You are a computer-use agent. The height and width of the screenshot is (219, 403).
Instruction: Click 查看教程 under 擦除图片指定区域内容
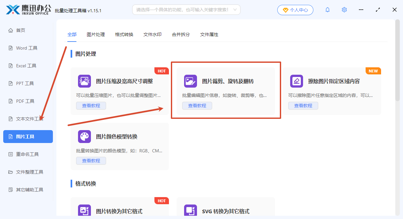[303, 106]
